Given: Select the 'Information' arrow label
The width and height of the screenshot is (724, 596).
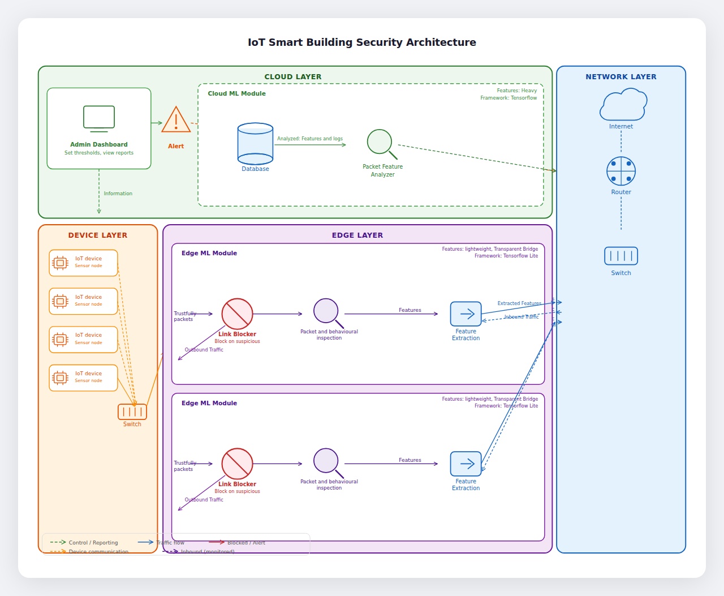Looking at the screenshot, I should coord(118,194).
